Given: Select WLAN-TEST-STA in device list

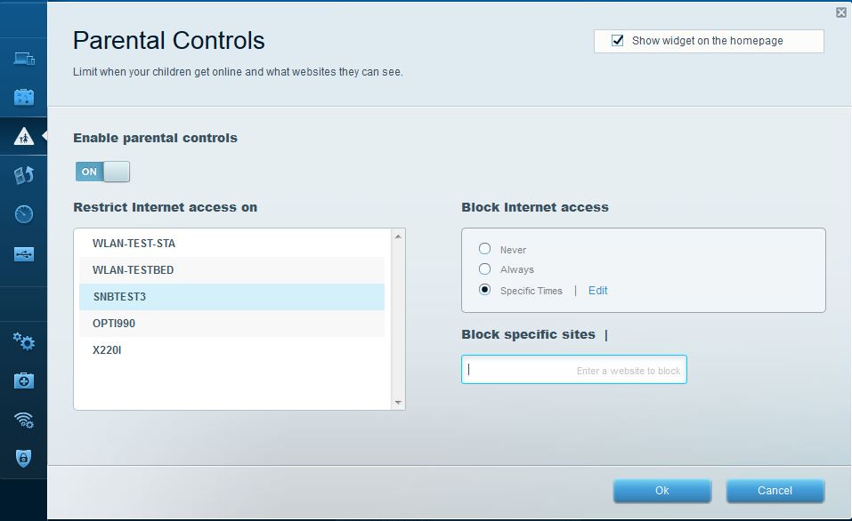Looking at the screenshot, I should 134,244.
